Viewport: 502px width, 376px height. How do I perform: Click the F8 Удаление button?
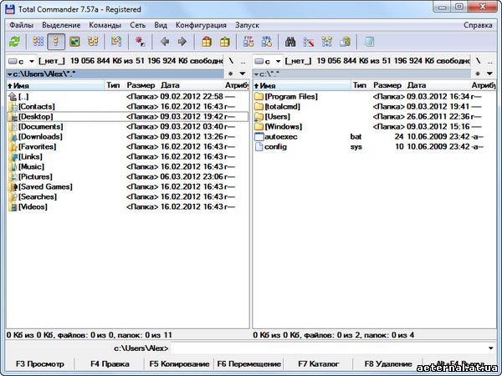click(388, 363)
